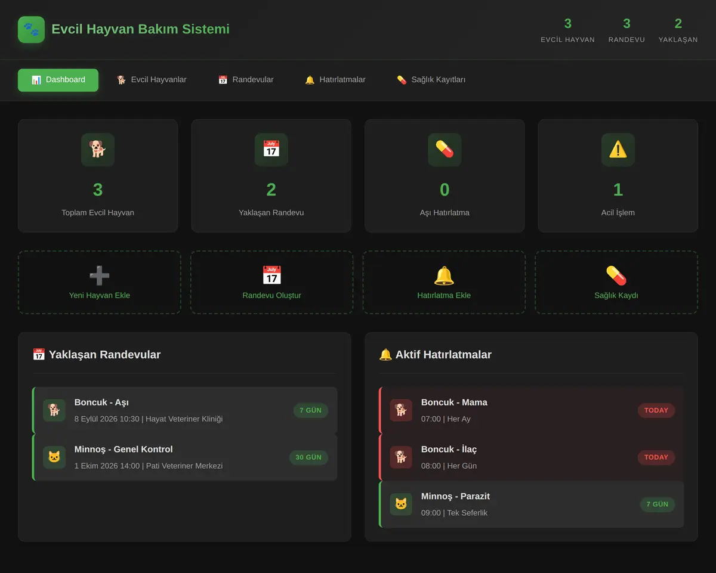The image size is (716, 573).
Task: Click the Randevu Oluştur label
Action: coord(271,295)
